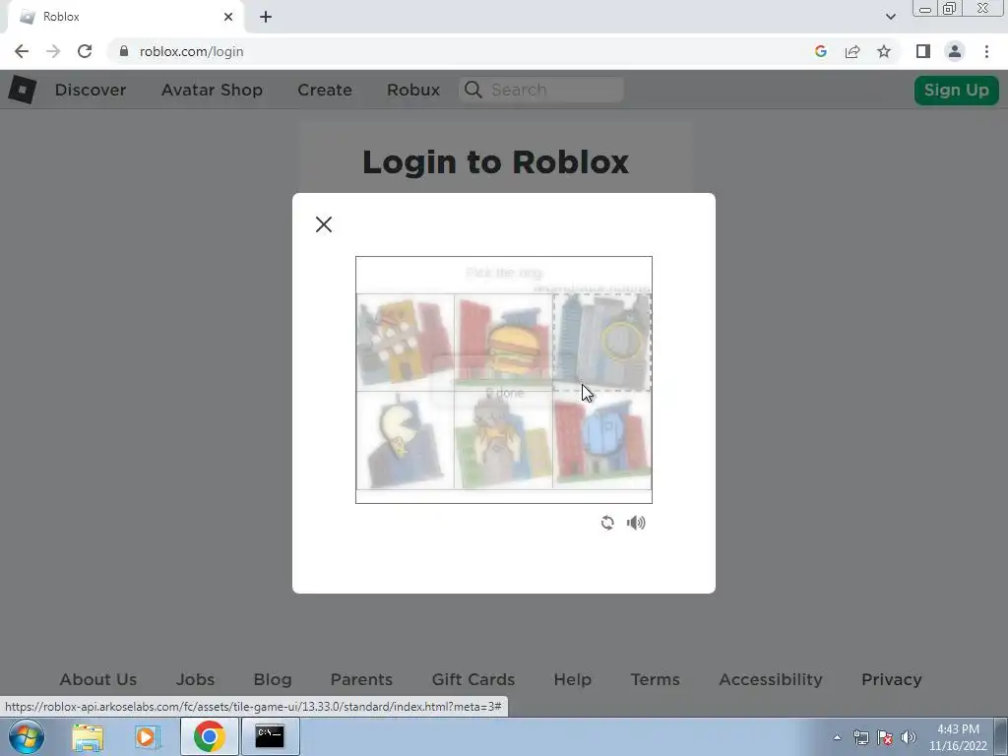The image size is (1008, 756).
Task: Open the volume tray icon
Action: 909,737
